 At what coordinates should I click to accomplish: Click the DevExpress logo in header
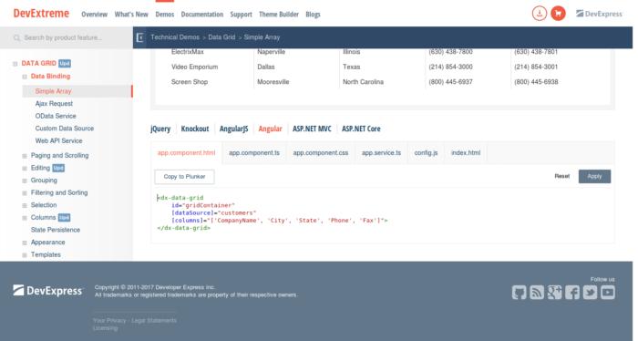pyautogui.click(x=599, y=14)
